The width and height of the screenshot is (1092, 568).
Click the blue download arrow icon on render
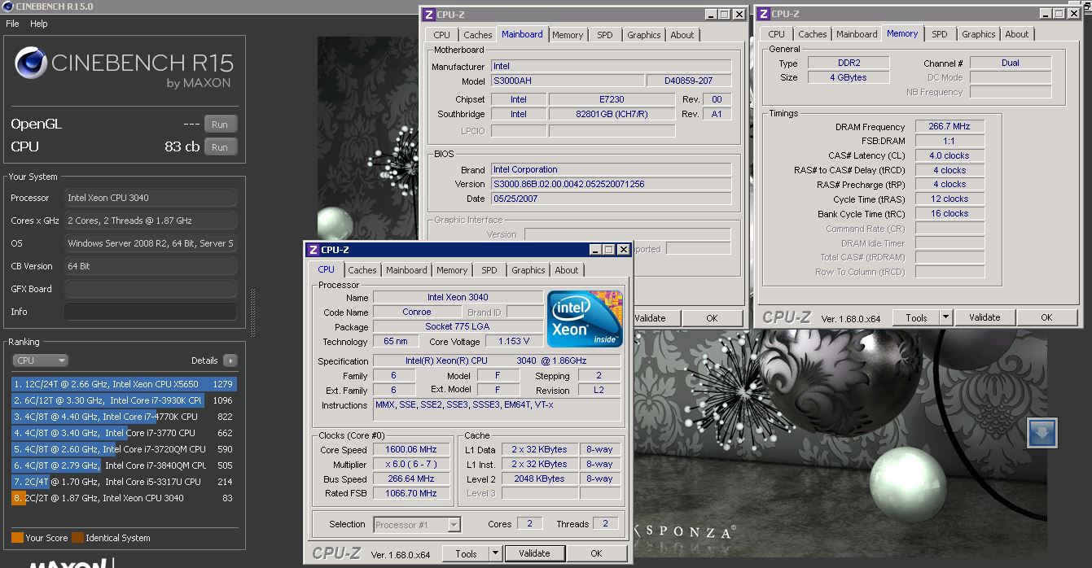click(x=1042, y=433)
